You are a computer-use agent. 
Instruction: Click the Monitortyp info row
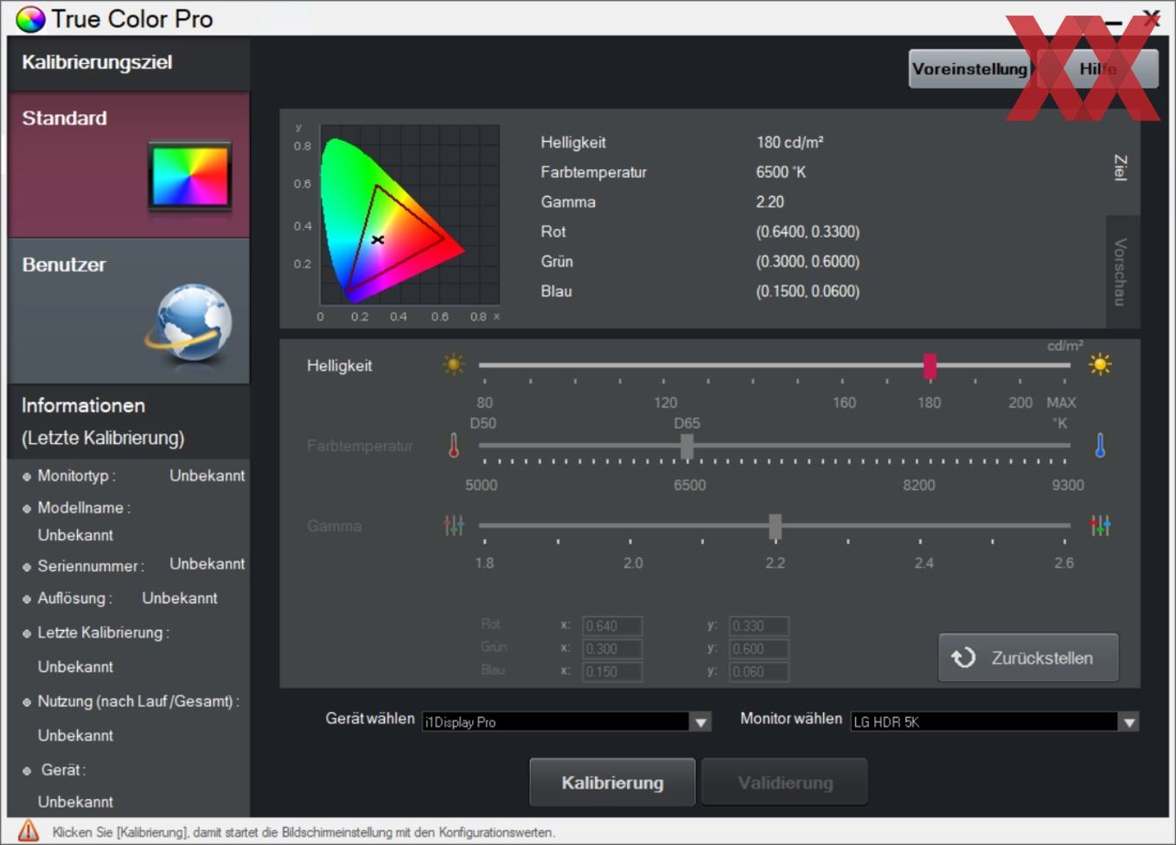click(x=133, y=475)
